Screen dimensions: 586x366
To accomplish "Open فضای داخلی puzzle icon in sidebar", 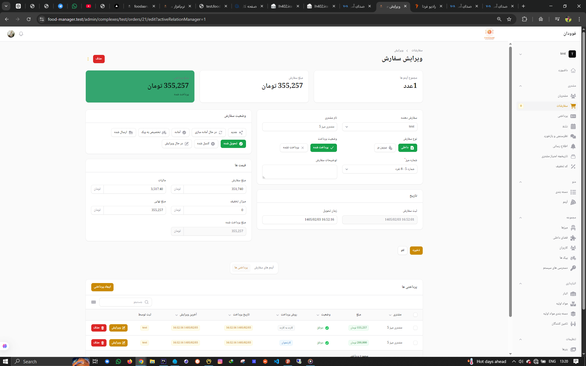I will (573, 238).
